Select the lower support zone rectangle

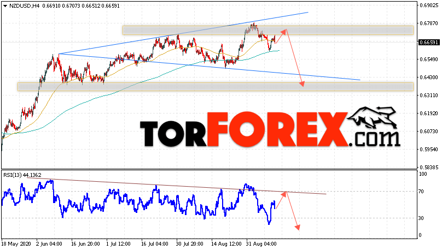216,87
